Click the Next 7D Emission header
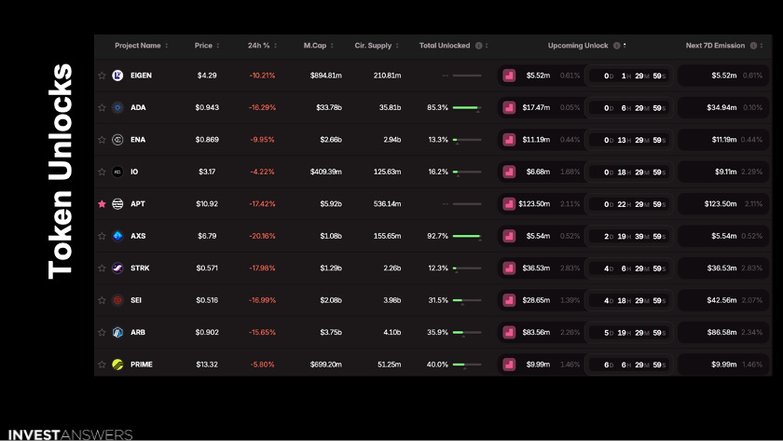 click(x=715, y=46)
